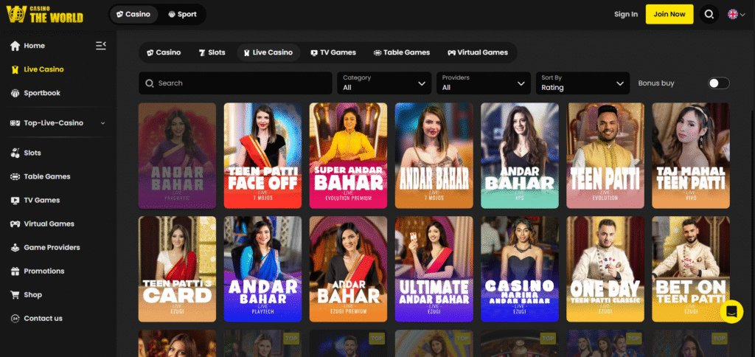Select the Virtual Games tab
755x357 pixels.
point(478,52)
